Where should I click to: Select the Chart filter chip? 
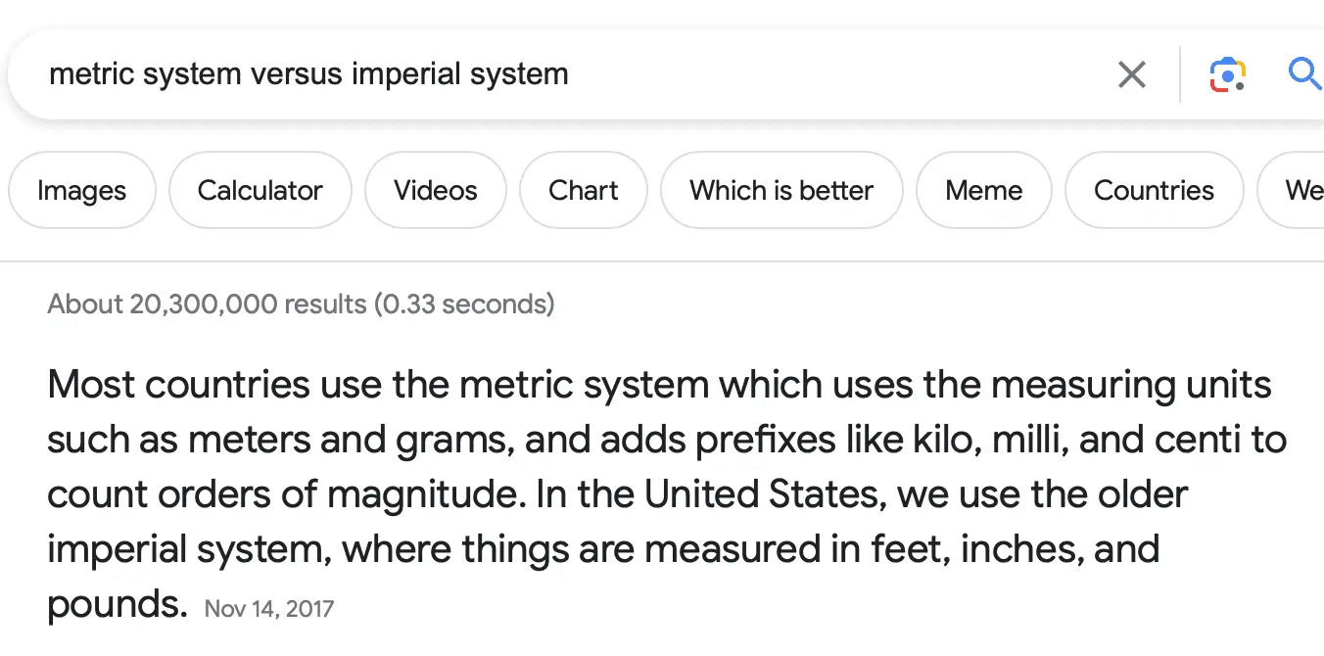583,190
